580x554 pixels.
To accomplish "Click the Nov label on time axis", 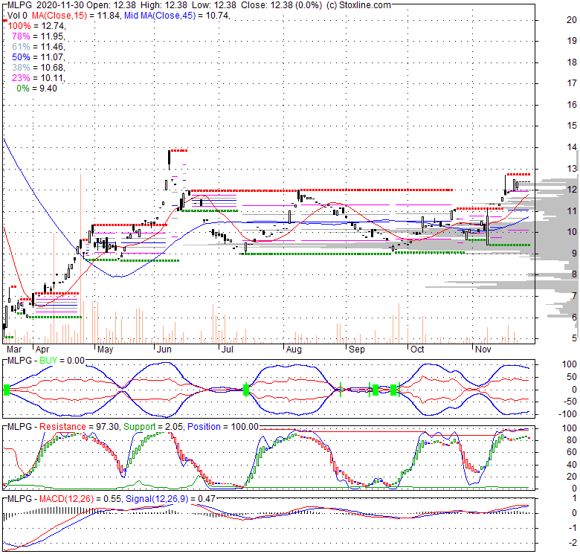I will click(483, 349).
